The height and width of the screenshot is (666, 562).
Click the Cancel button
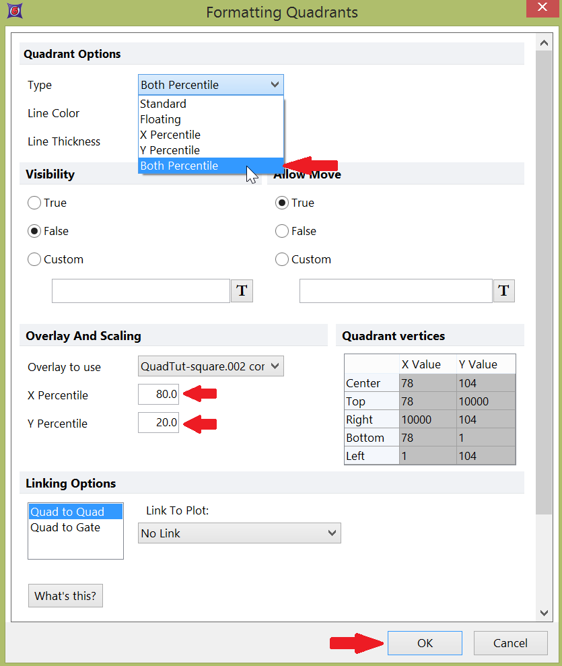point(510,643)
